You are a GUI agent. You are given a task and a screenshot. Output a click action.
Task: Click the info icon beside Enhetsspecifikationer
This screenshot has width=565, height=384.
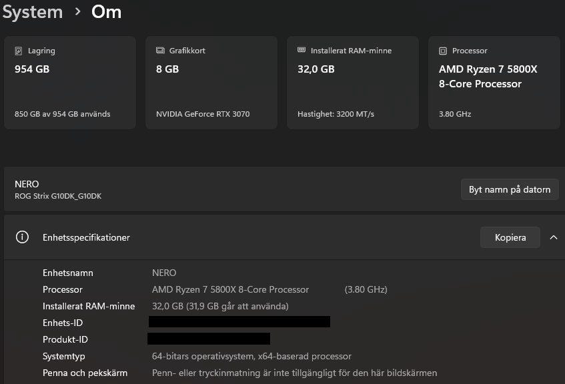point(22,237)
